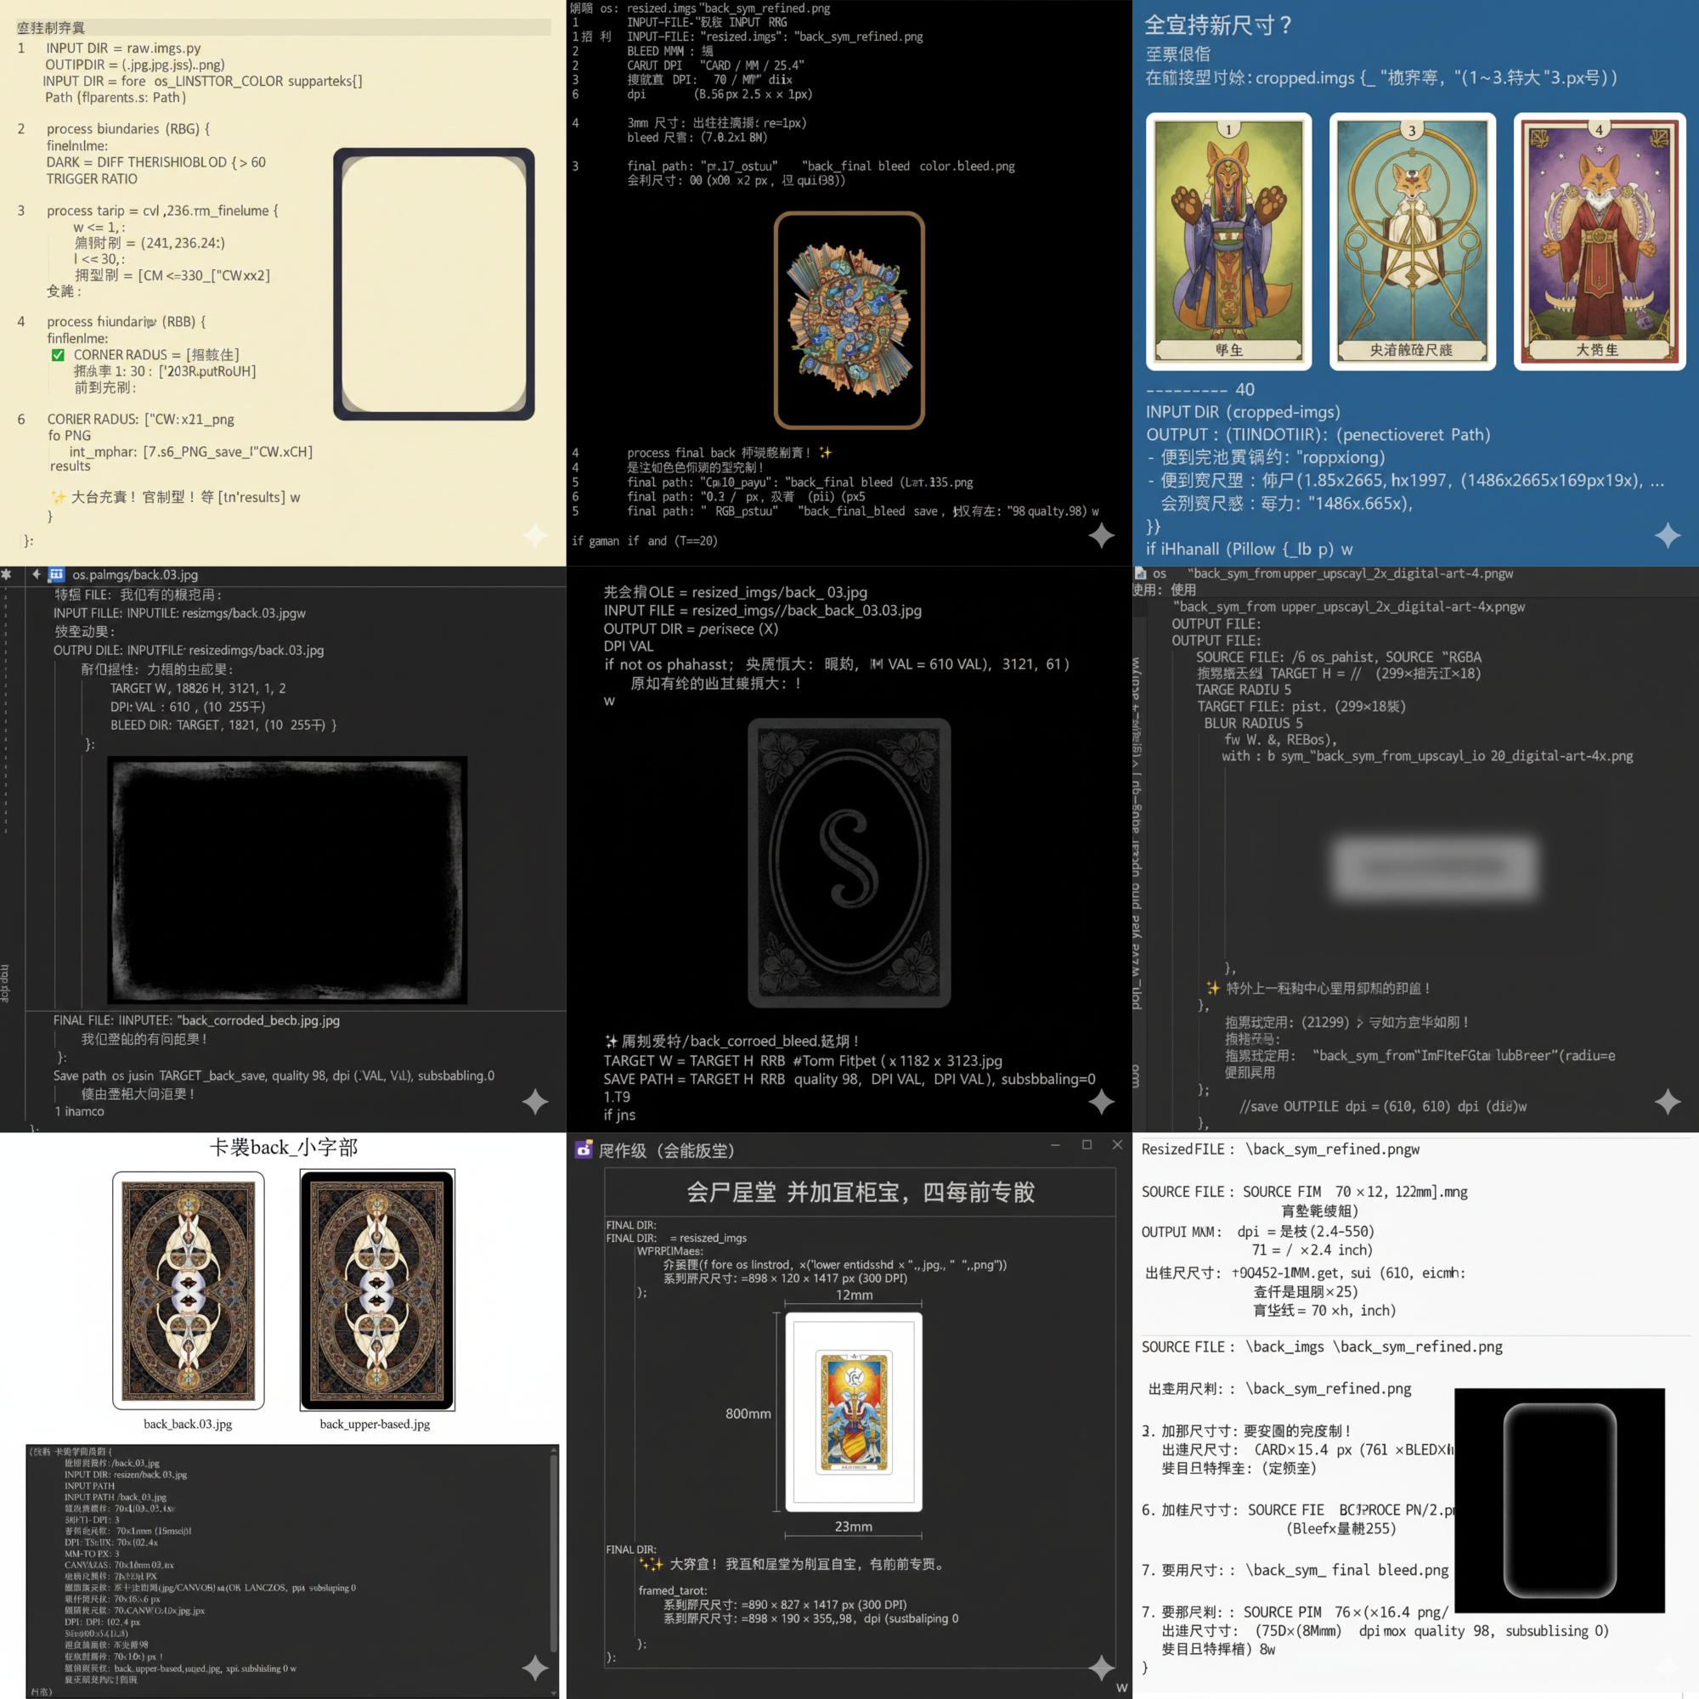Click the purple camera app icon in the window title
Image resolution: width=1699 pixels, height=1699 pixels.
pos(583,1149)
